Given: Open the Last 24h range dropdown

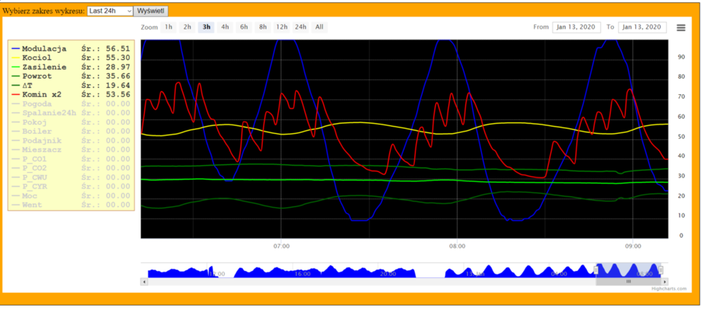Looking at the screenshot, I should click(110, 11).
